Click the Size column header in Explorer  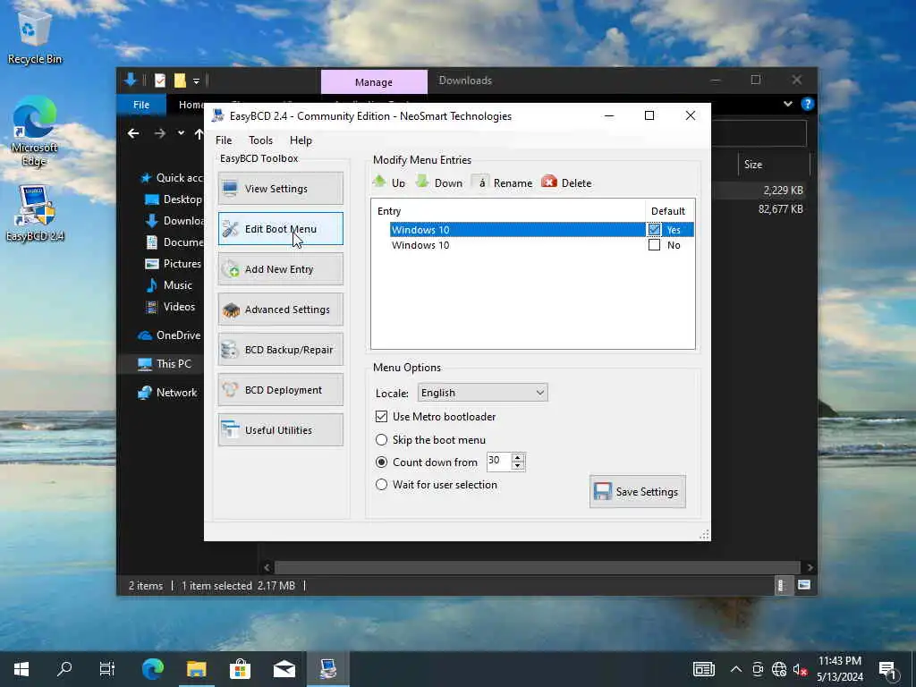tap(774, 165)
